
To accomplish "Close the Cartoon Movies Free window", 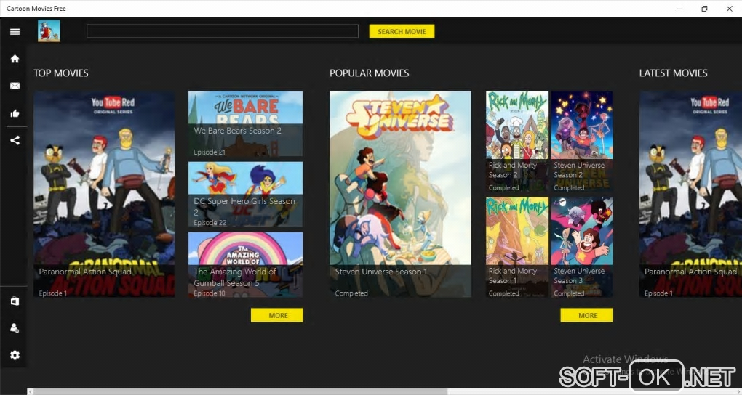I will coord(729,9).
